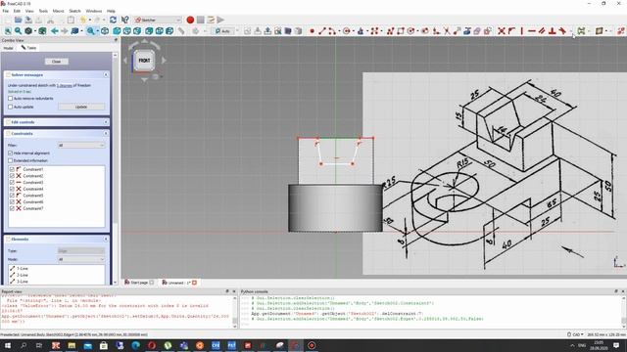Activate the What's This help icon
This screenshot has width=627, height=352.
124,20
